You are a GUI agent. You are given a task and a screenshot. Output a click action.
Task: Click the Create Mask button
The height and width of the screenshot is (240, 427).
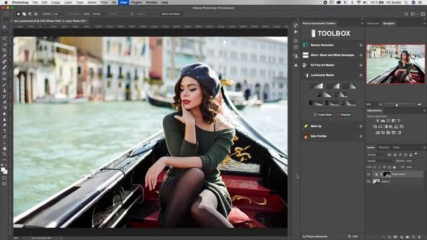(x=323, y=115)
